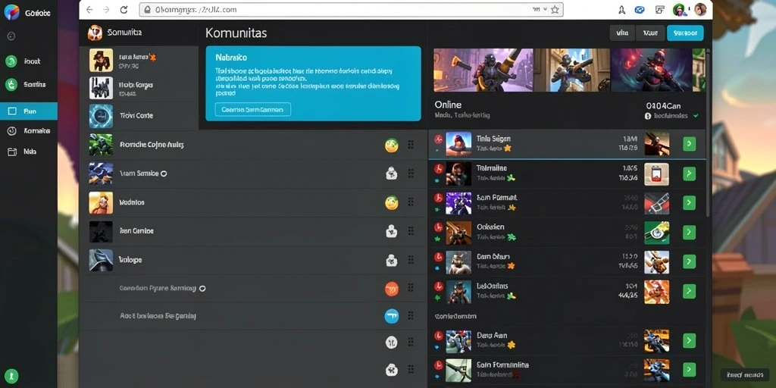Open the six-dot menu on Madnios row

tap(411, 202)
